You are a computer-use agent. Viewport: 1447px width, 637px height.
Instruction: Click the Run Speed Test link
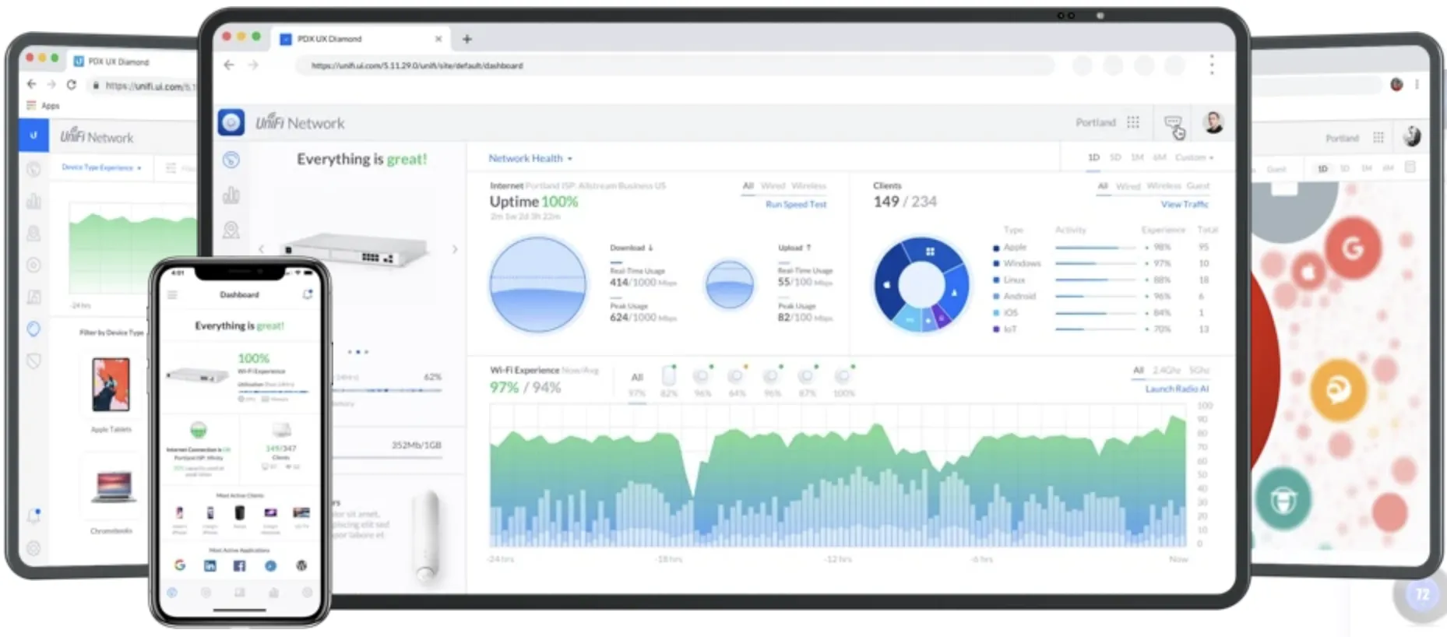click(796, 204)
